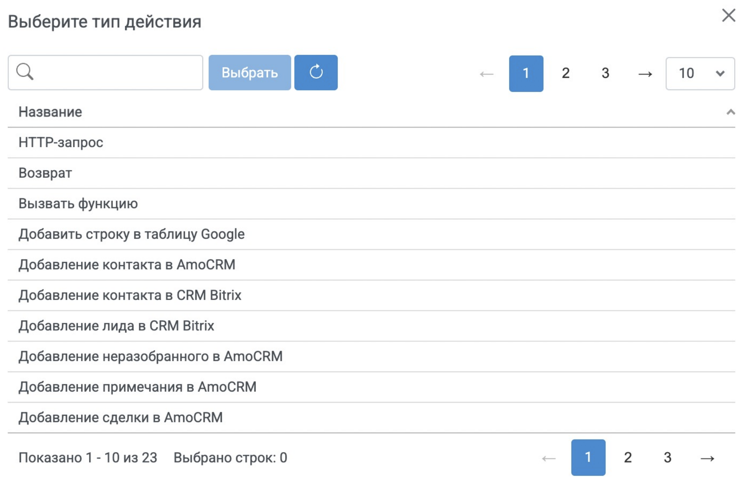Click bottom previous page arrow
This screenshot has height=487, width=745.
[x=549, y=458]
